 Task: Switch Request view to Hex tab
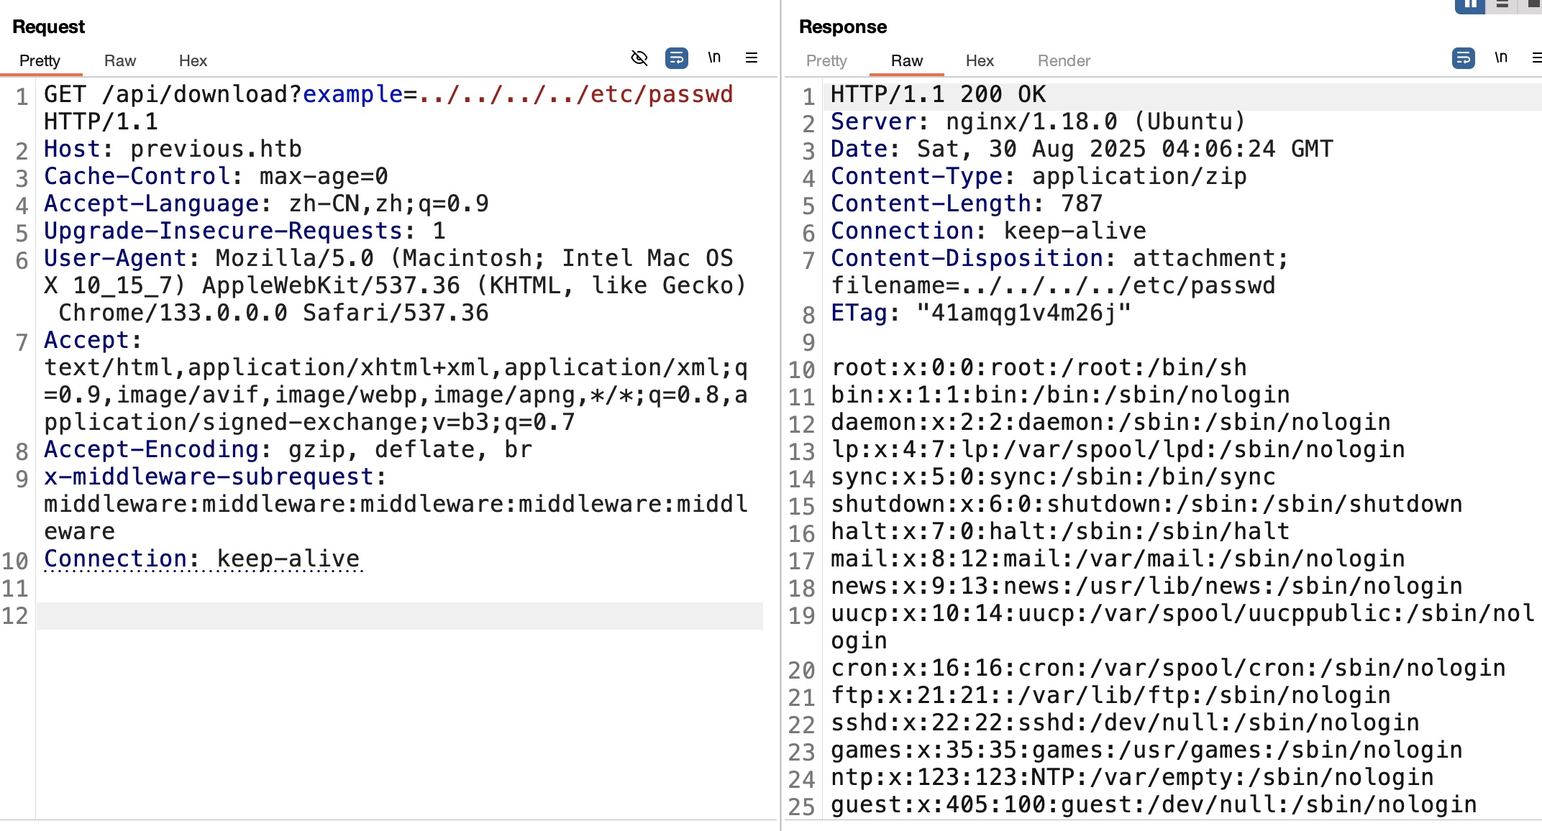(193, 61)
